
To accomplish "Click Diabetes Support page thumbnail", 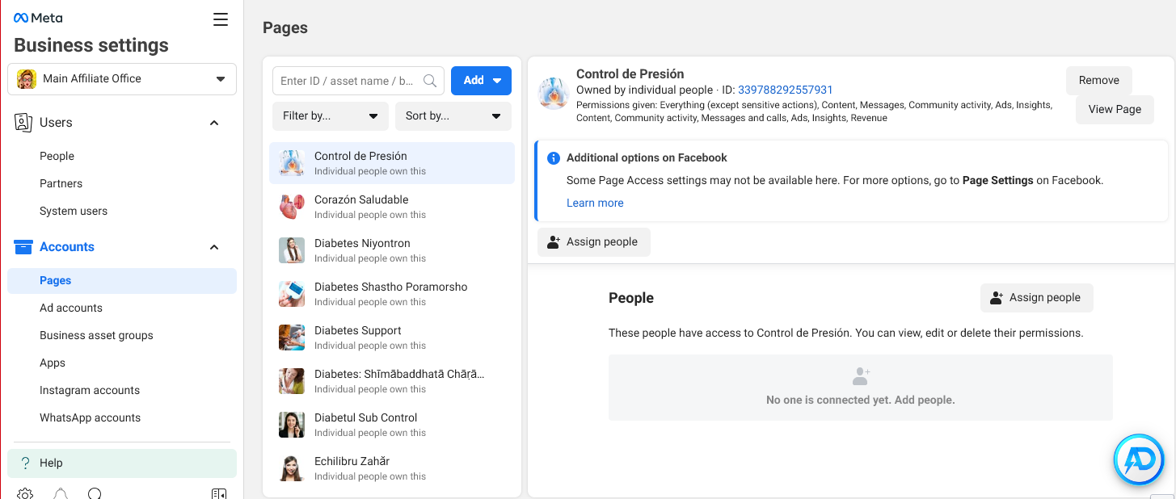I will click(292, 338).
